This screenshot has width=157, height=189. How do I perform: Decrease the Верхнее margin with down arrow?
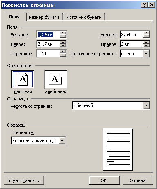coord(63,36)
